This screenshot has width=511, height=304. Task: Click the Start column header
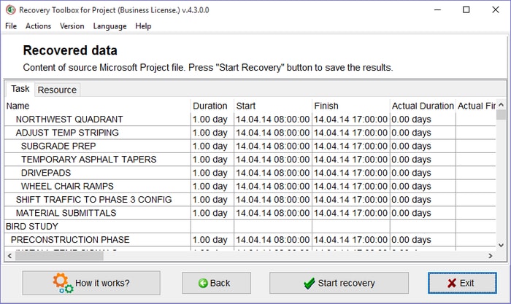(x=273, y=106)
